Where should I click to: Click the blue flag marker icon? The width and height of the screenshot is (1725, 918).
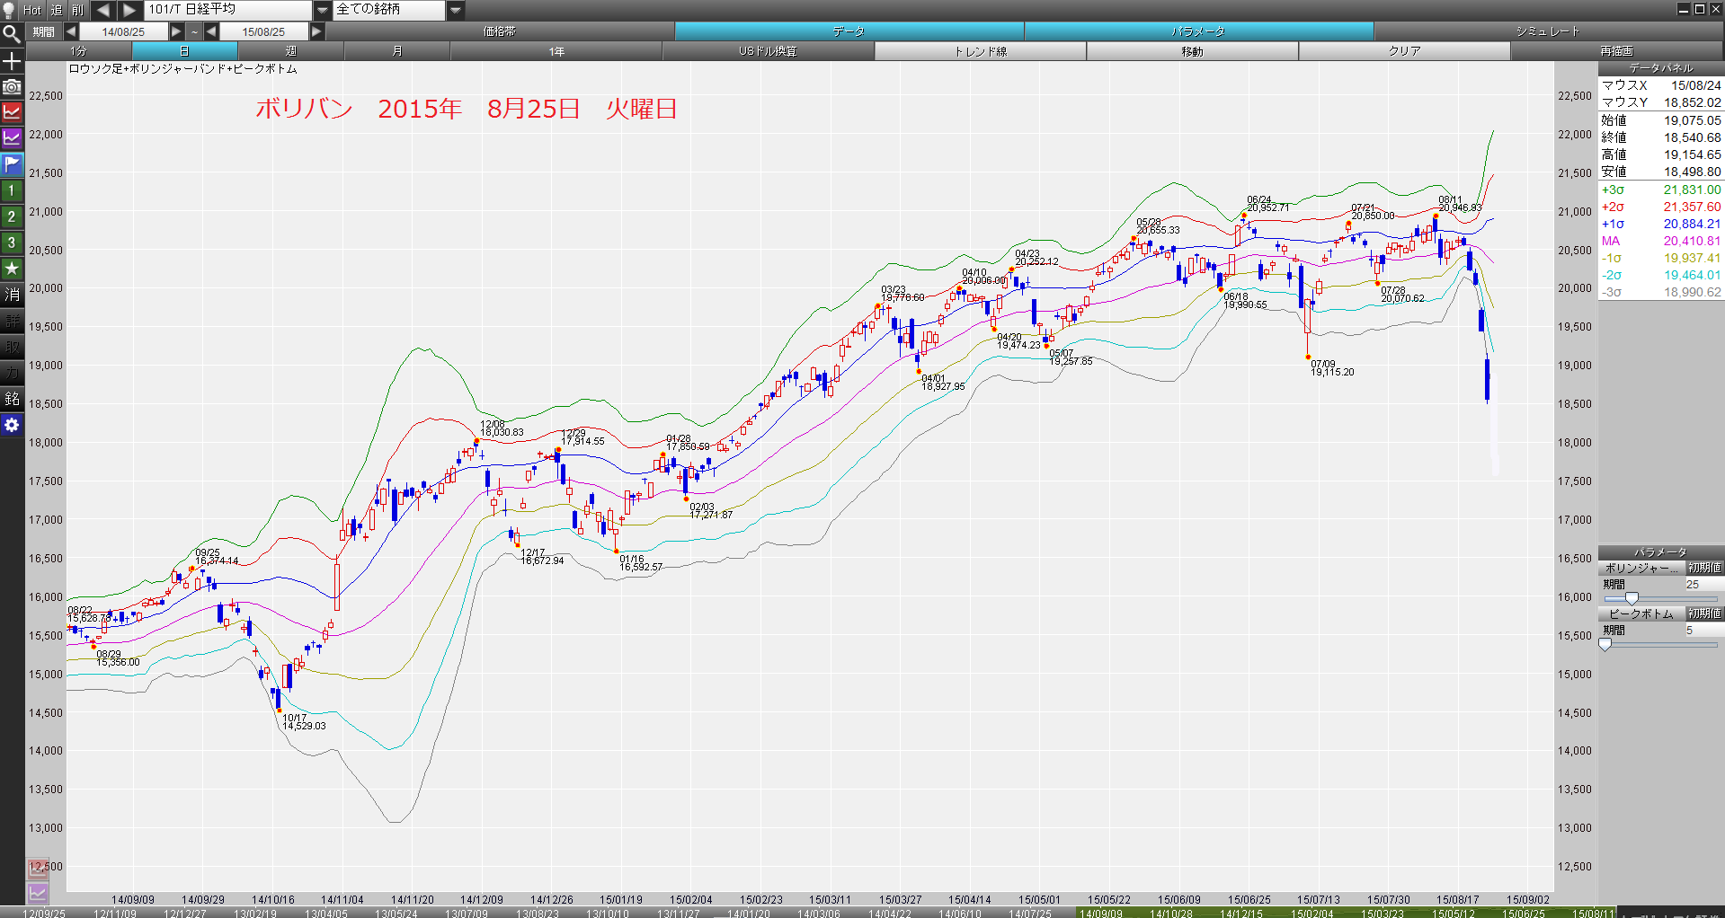pyautogui.click(x=12, y=164)
